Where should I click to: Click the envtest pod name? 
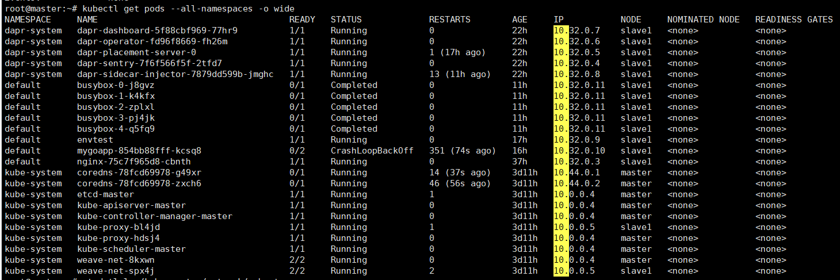[x=95, y=140]
